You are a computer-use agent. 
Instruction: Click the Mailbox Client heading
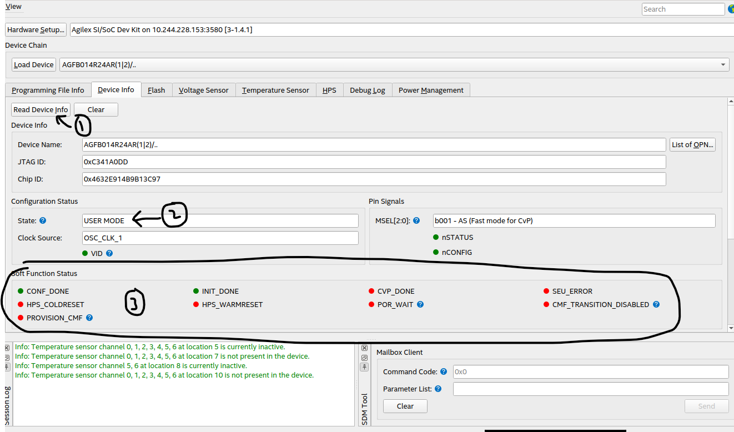pyautogui.click(x=399, y=352)
